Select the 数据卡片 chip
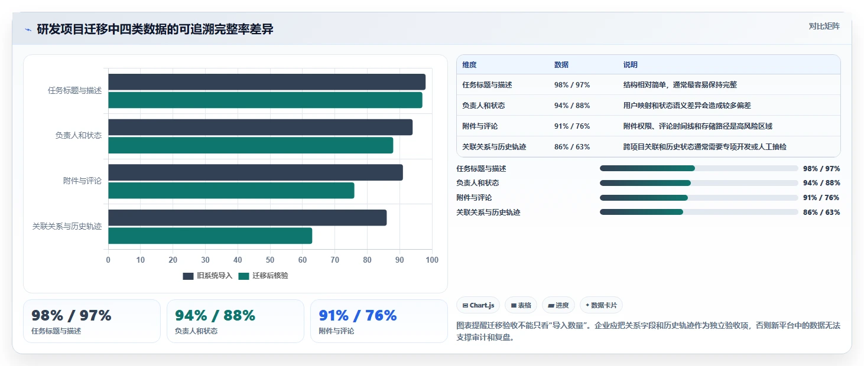The image size is (864, 366). point(601,305)
